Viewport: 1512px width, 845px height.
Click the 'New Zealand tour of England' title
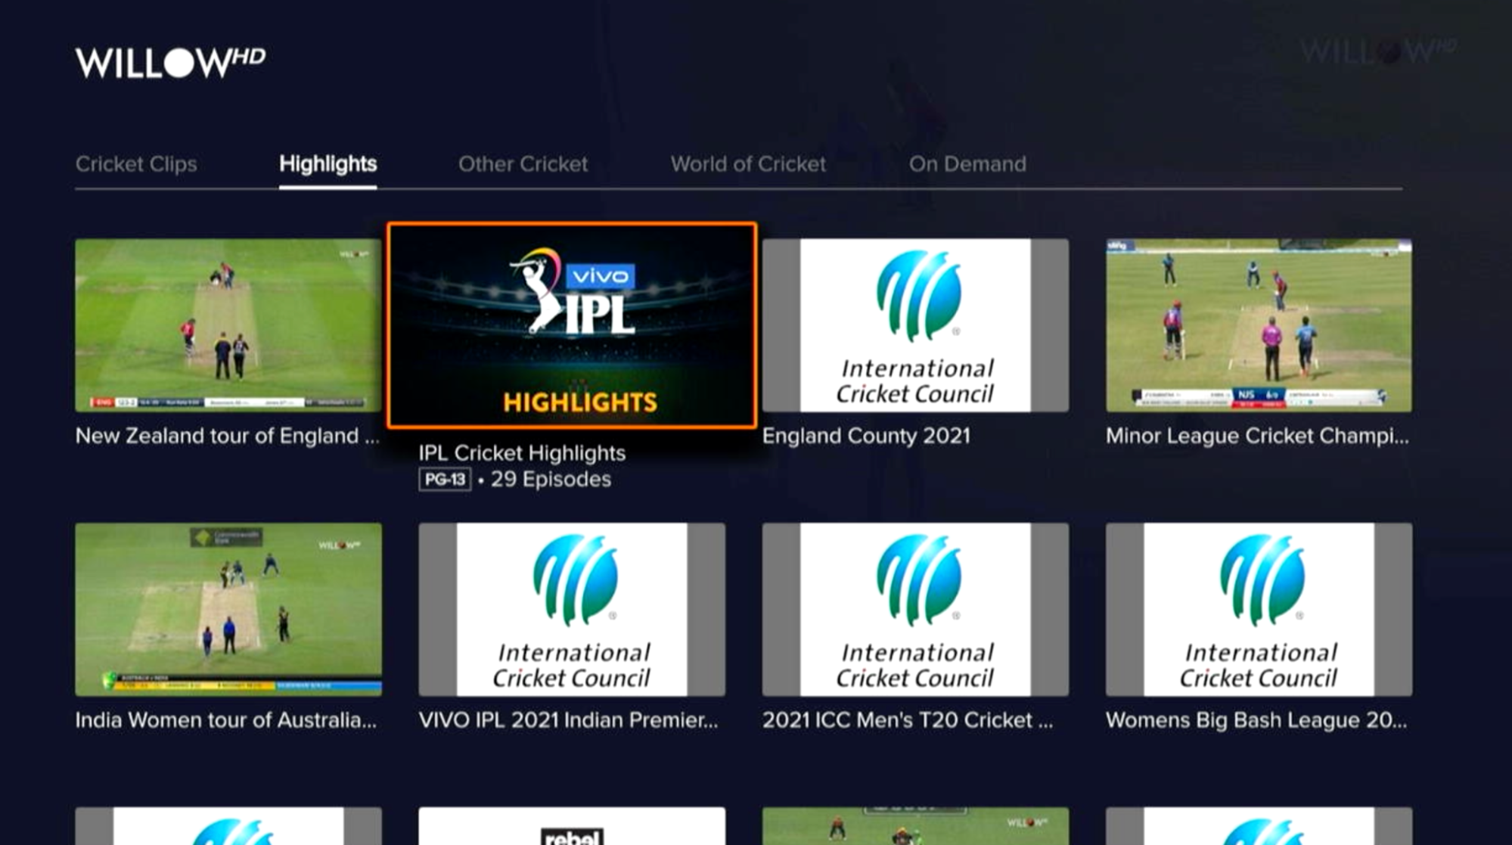pos(227,436)
